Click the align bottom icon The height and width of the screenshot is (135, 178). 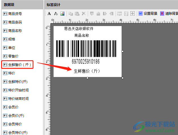pos(98,14)
